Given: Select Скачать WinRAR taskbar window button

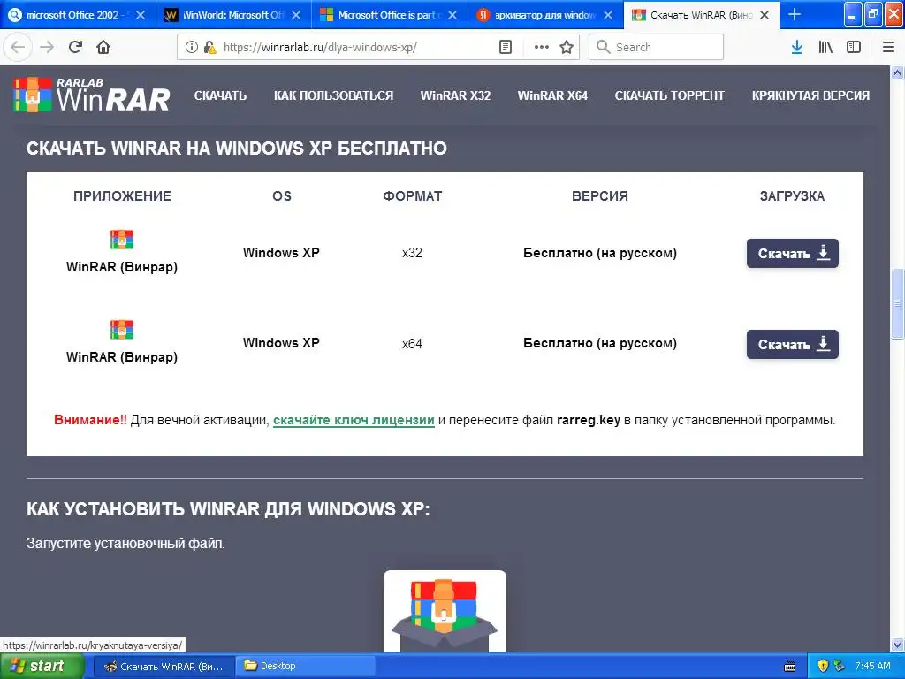Looking at the screenshot, I should coord(164,667).
